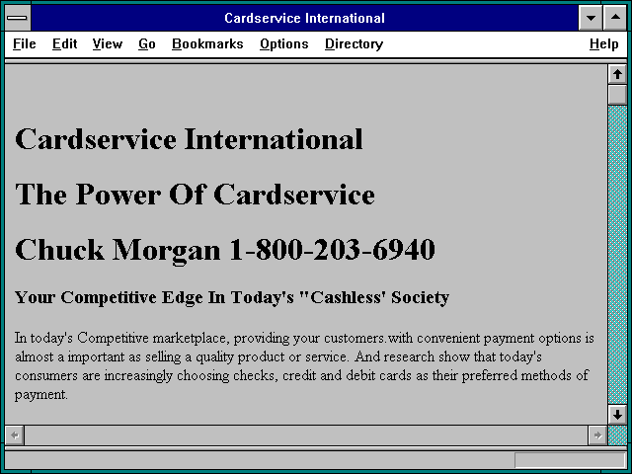This screenshot has height=474, width=632.
Task: Click the heading The Power Of Cardservice
Action: (x=195, y=195)
